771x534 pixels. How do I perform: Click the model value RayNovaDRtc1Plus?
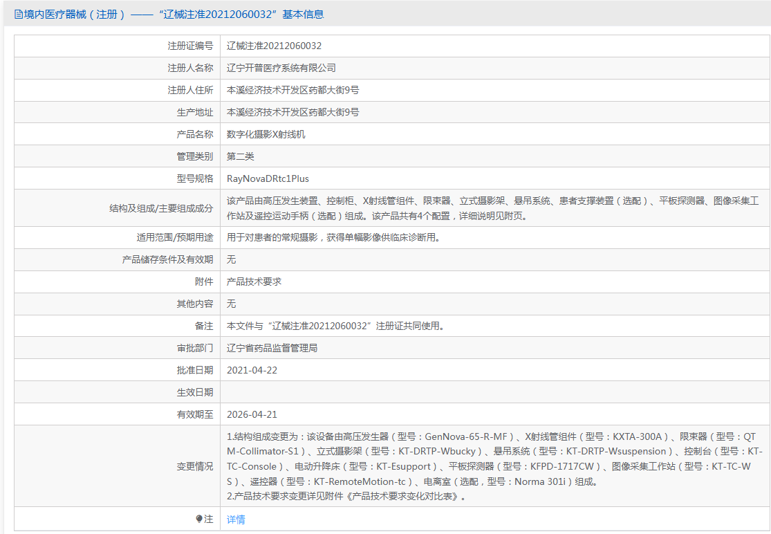tap(268, 178)
